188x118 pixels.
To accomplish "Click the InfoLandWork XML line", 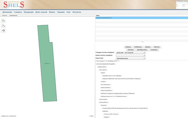I will [104, 102].
